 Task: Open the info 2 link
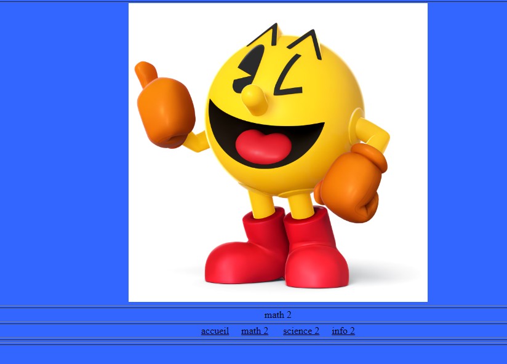pos(343,331)
